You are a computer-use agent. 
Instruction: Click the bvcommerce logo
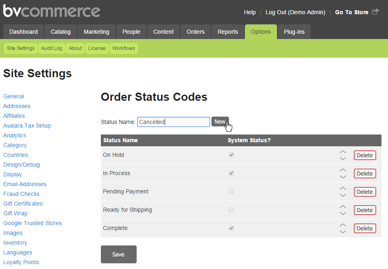[x=51, y=11]
